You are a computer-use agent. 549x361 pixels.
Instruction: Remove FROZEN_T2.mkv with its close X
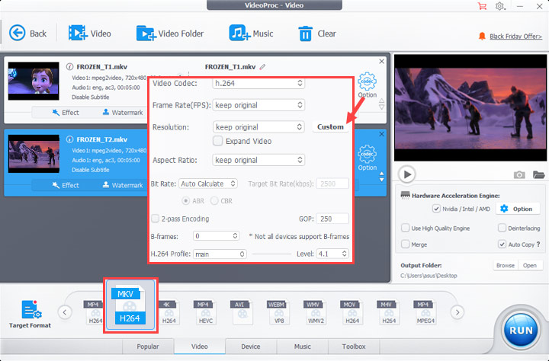[382, 134]
